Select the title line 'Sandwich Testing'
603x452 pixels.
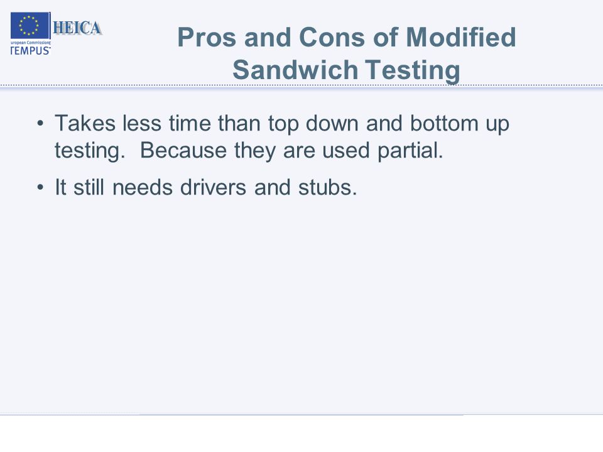(346, 70)
